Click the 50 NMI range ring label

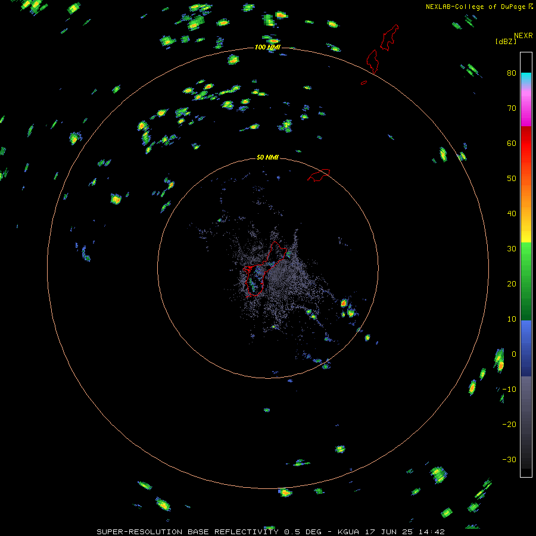267,158
